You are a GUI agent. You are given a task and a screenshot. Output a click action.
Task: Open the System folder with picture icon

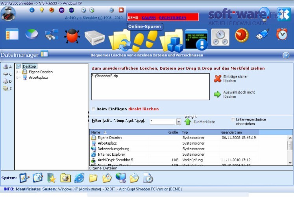[x=107, y=178]
